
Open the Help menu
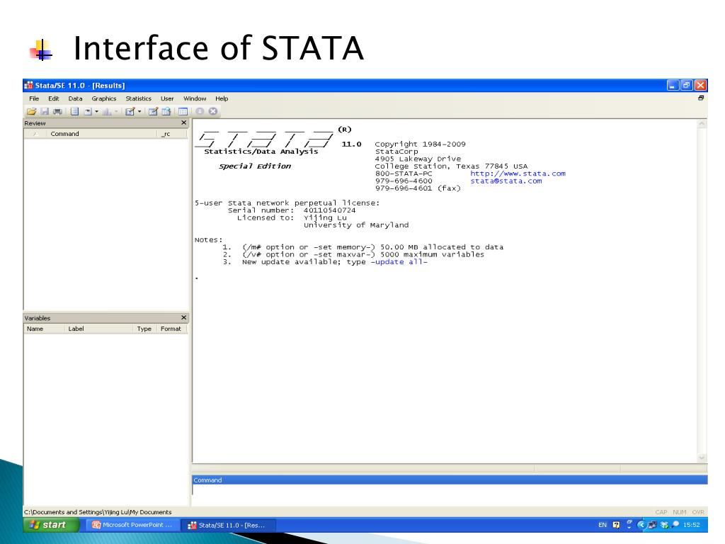[x=222, y=98]
